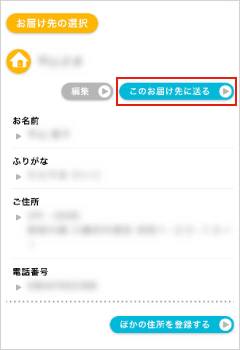The height and width of the screenshot is (350, 240).
Task: Click the お名前 label
Action: coord(26,121)
